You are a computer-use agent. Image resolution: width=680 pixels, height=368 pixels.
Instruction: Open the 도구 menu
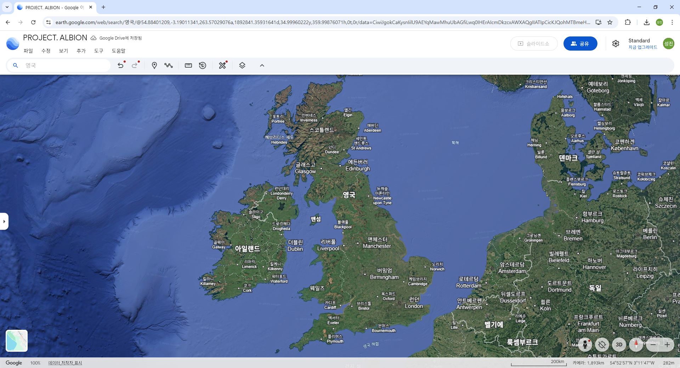point(99,51)
